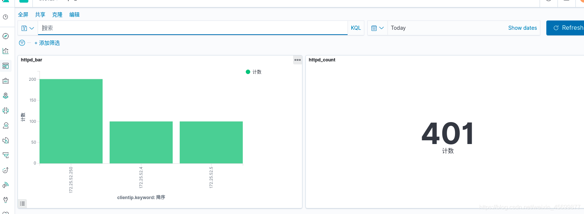Click x-axis label 172.25.52.4
Image resolution: width=584 pixels, height=214 pixels.
click(x=141, y=177)
